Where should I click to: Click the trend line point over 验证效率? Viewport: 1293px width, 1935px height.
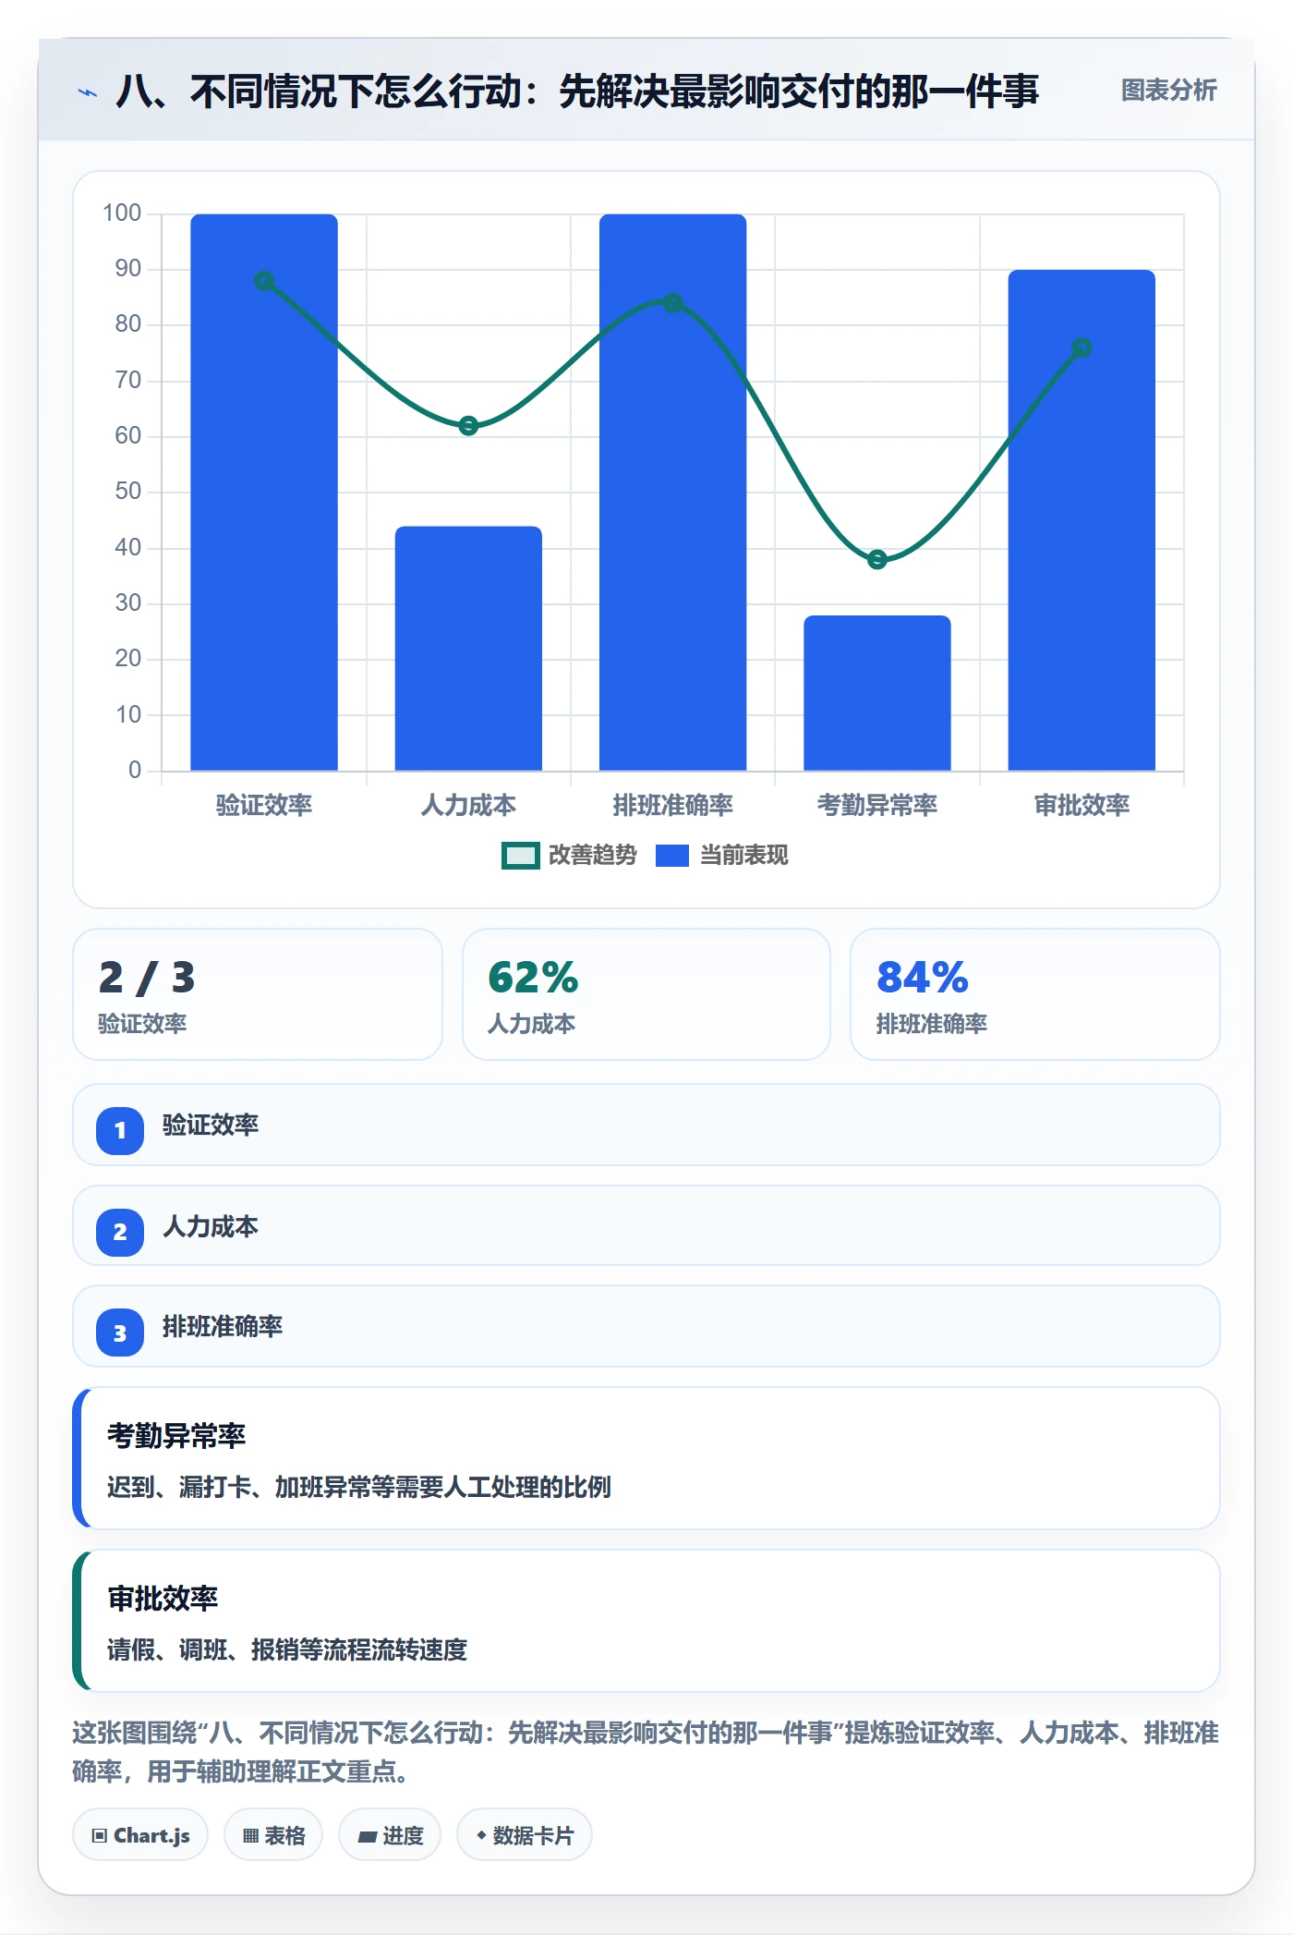pyautogui.click(x=264, y=281)
